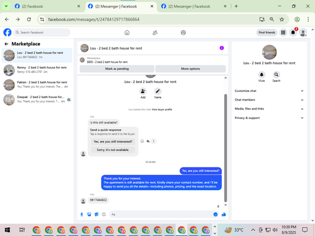The image size is (315, 236).
Task: Click the Find friends button
Action: (266, 33)
